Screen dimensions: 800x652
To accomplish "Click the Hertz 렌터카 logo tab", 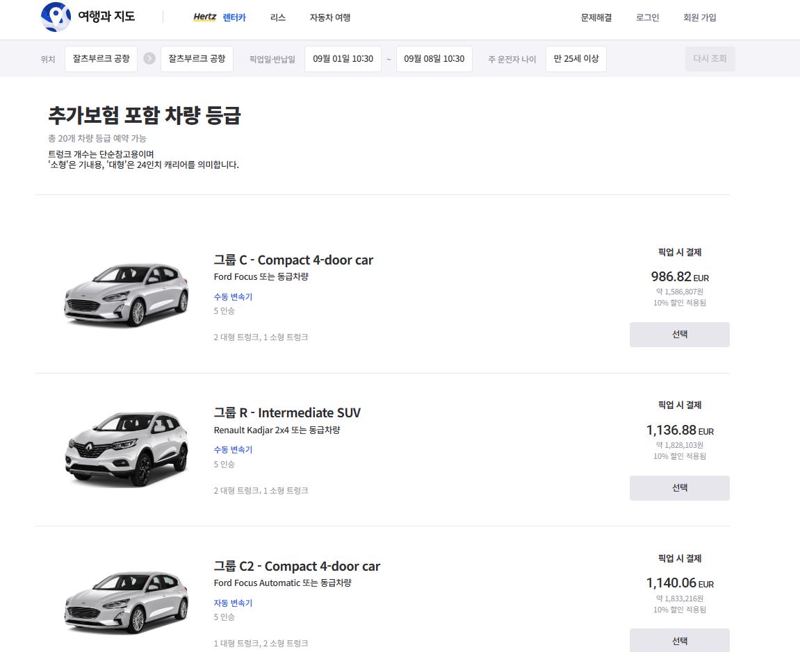I will 220,17.
